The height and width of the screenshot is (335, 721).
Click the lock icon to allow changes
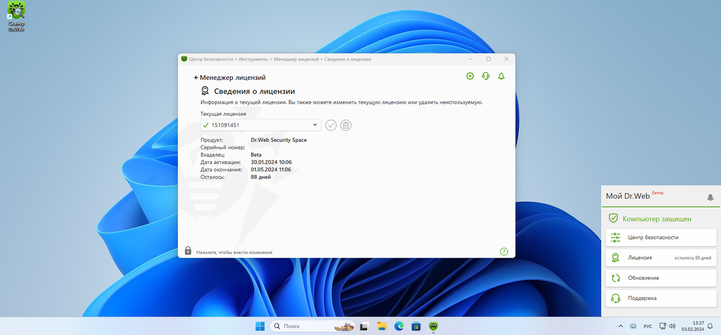click(x=188, y=251)
